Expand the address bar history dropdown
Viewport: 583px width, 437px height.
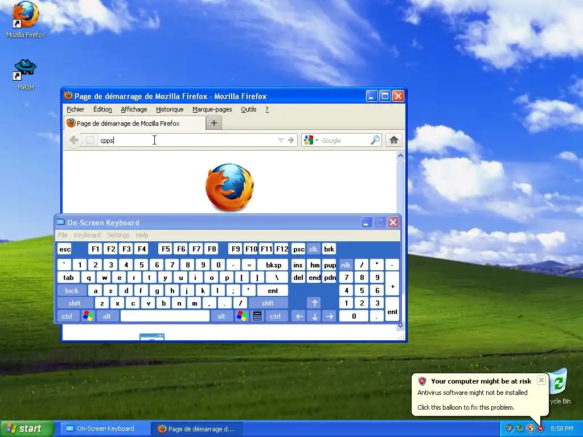tap(281, 140)
